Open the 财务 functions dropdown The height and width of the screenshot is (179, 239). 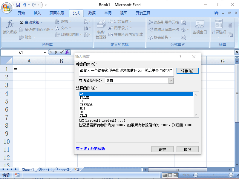[x=27, y=37]
